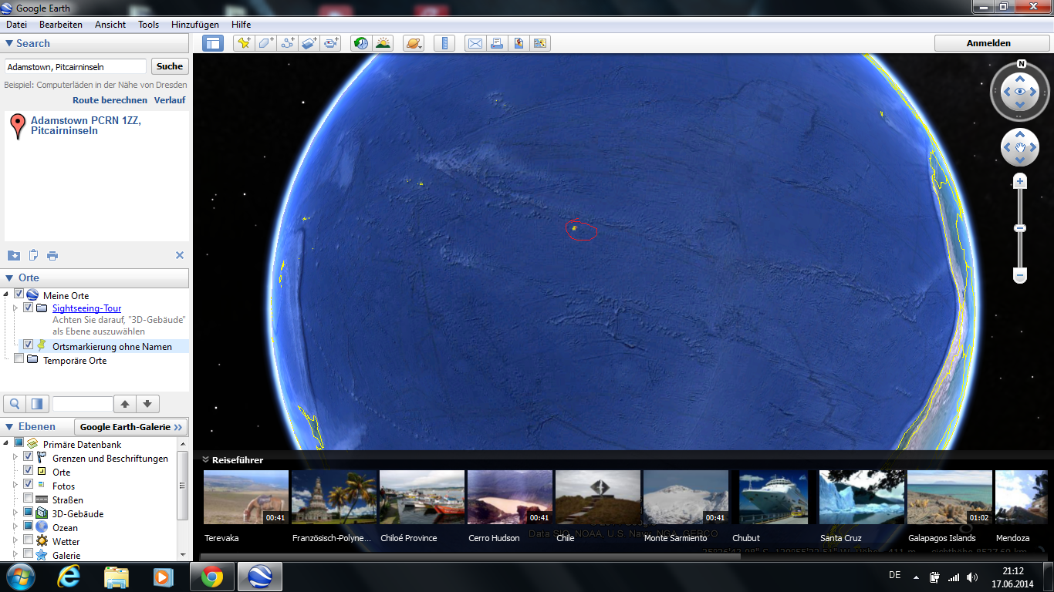This screenshot has height=592, width=1054.
Task: Open the Ansicht menu
Action: (x=110, y=25)
